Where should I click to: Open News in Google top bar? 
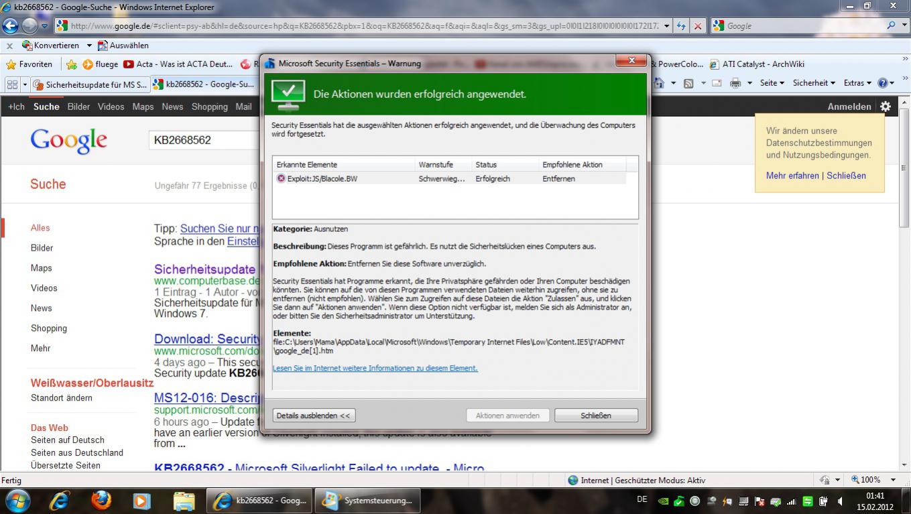tap(172, 107)
